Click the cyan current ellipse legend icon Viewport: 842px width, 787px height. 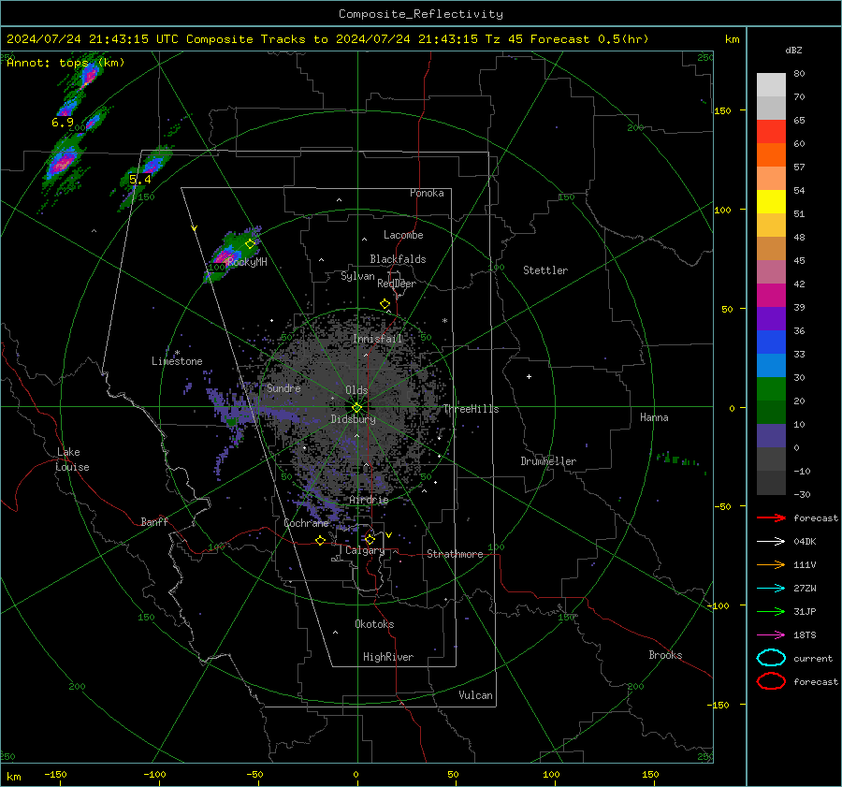[771, 658]
